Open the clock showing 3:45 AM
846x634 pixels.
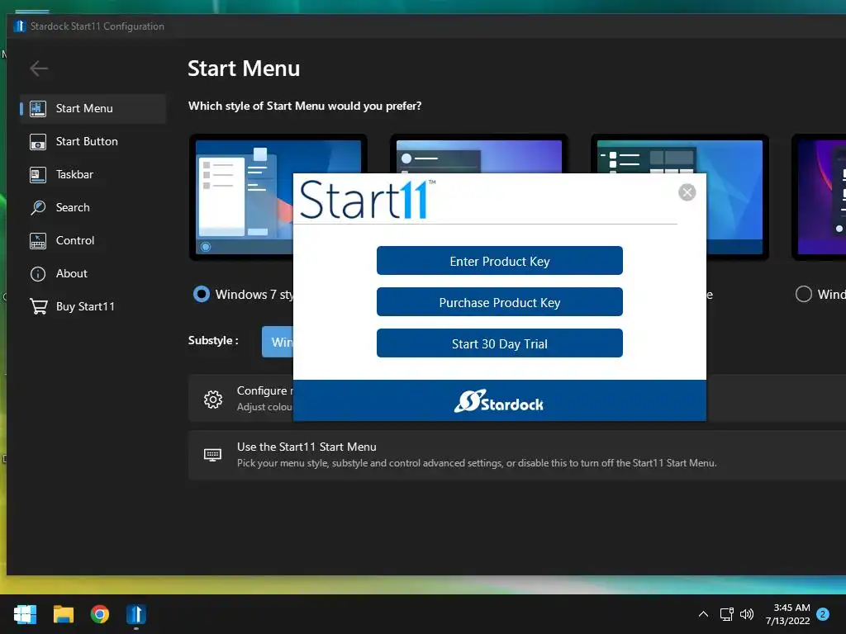pos(787,614)
